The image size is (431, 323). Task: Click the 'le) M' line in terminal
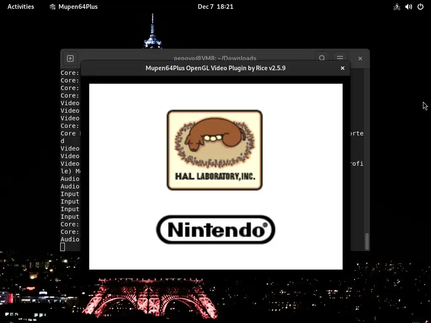(x=71, y=172)
